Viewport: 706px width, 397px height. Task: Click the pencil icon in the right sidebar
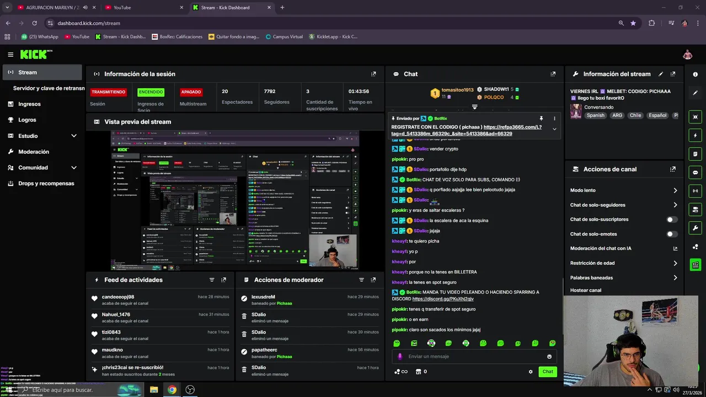click(x=695, y=93)
